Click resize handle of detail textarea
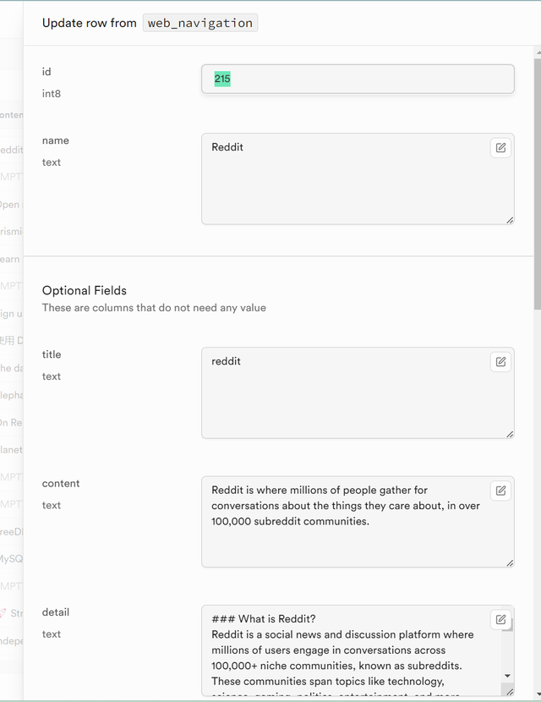Screen dimensions: 541x702 (507, 691)
